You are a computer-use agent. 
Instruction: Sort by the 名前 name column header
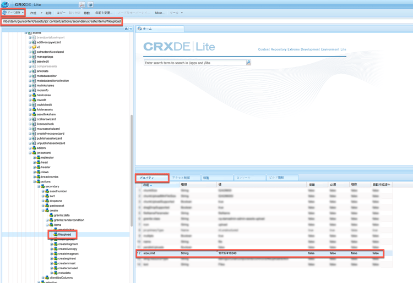click(160, 185)
